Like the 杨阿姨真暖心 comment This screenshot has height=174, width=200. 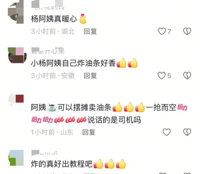point(162,31)
